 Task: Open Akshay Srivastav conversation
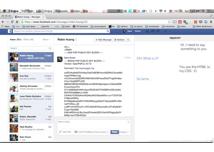tap(31, 88)
